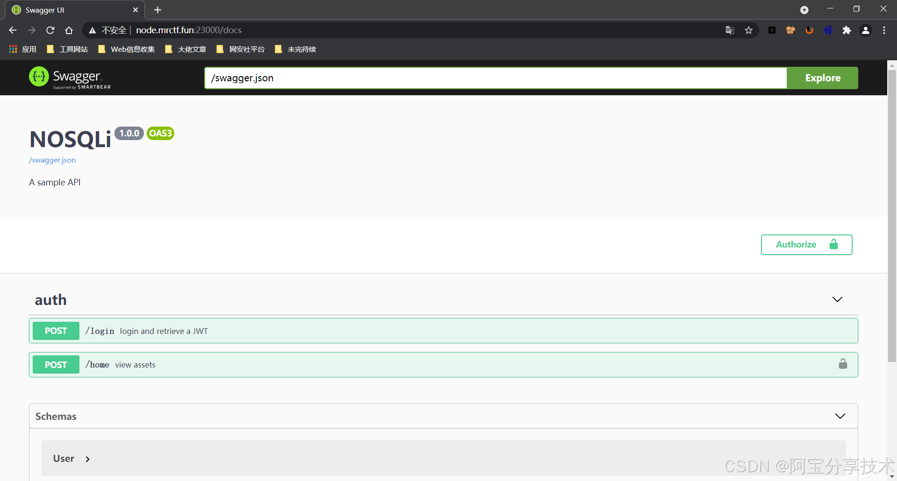The height and width of the screenshot is (481, 897).
Task: Click the blue extension icon in toolbar
Action: pyautogui.click(x=828, y=30)
